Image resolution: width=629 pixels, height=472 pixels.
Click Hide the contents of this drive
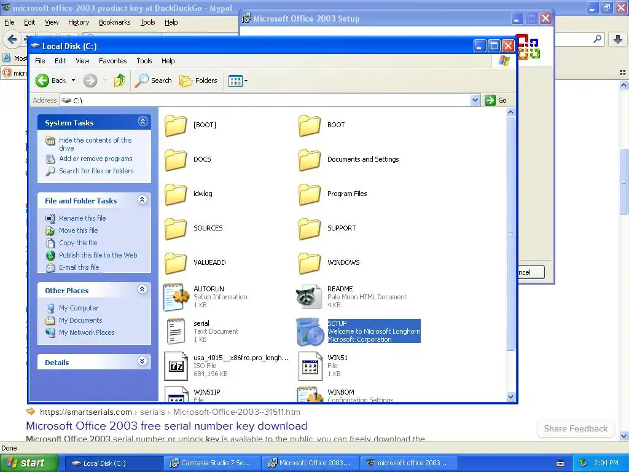tap(95, 144)
